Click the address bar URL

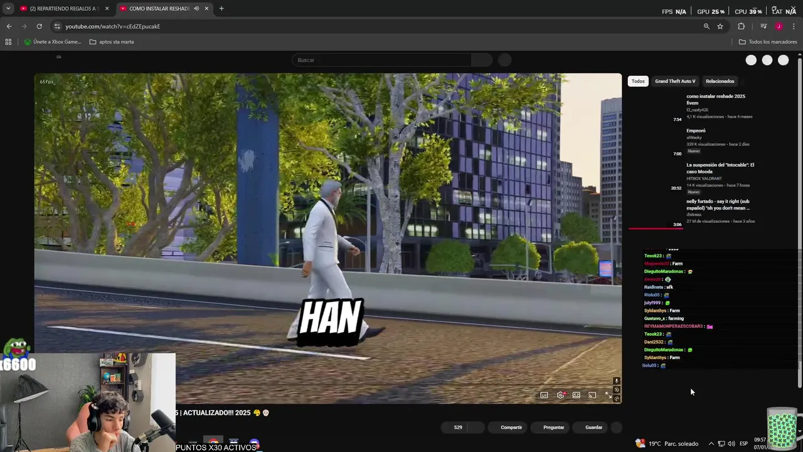(113, 26)
